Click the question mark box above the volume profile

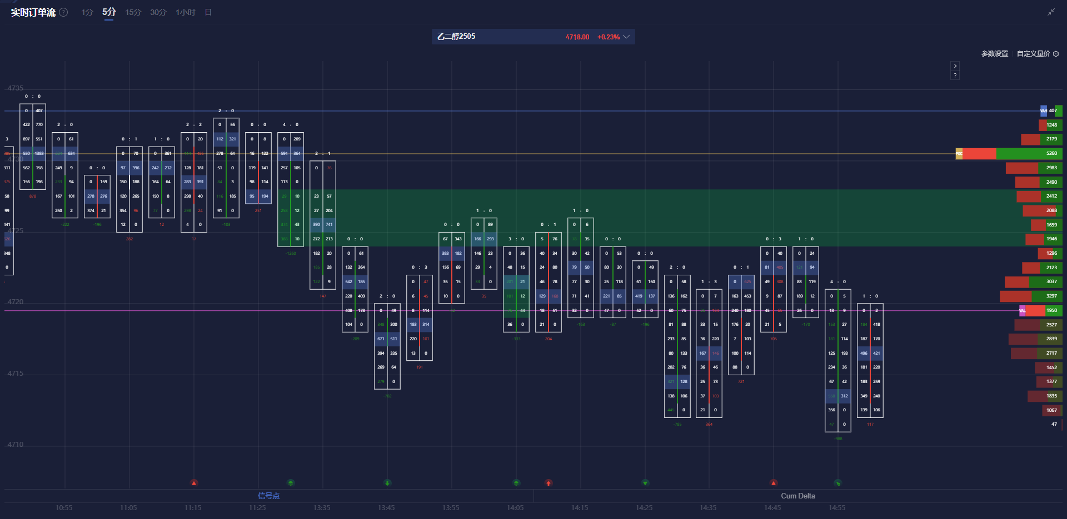point(955,75)
